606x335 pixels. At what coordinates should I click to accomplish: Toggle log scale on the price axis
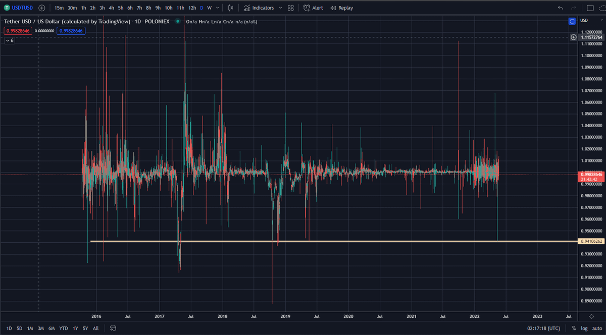pyautogui.click(x=584, y=328)
